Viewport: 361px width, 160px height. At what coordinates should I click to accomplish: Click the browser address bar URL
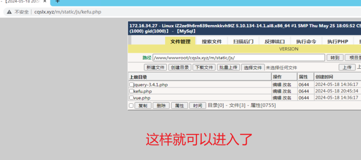click(x=68, y=12)
